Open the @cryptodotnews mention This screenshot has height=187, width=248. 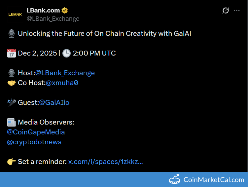(x=34, y=142)
